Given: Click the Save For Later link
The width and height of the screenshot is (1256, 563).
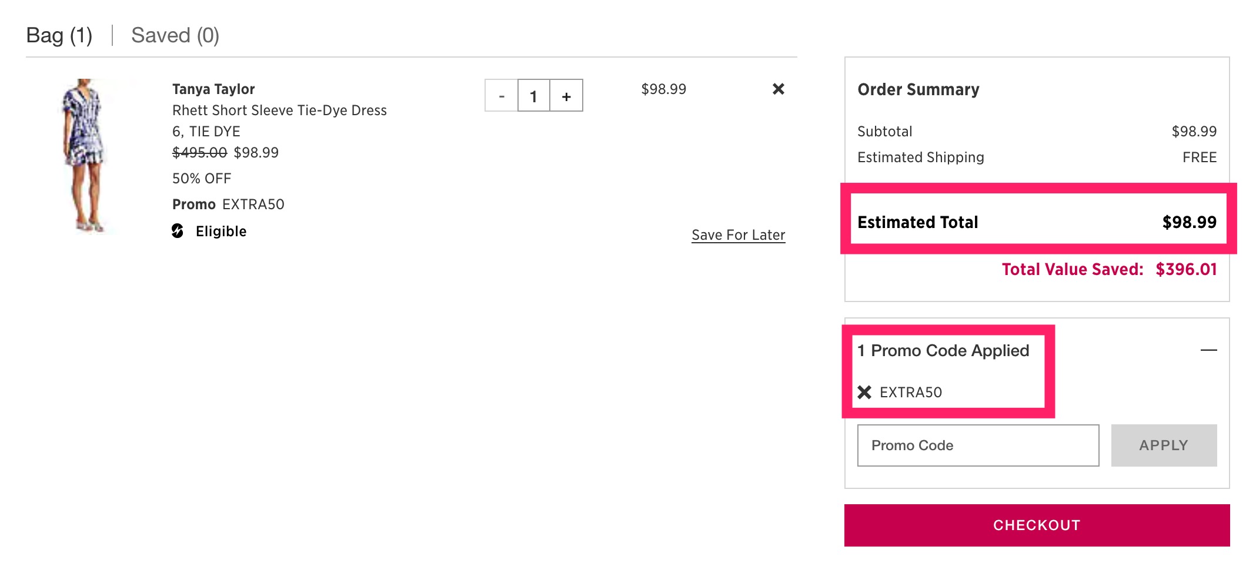Looking at the screenshot, I should pos(738,235).
